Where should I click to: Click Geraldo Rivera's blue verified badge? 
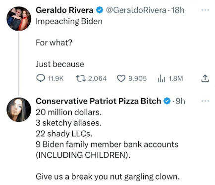click(x=100, y=10)
